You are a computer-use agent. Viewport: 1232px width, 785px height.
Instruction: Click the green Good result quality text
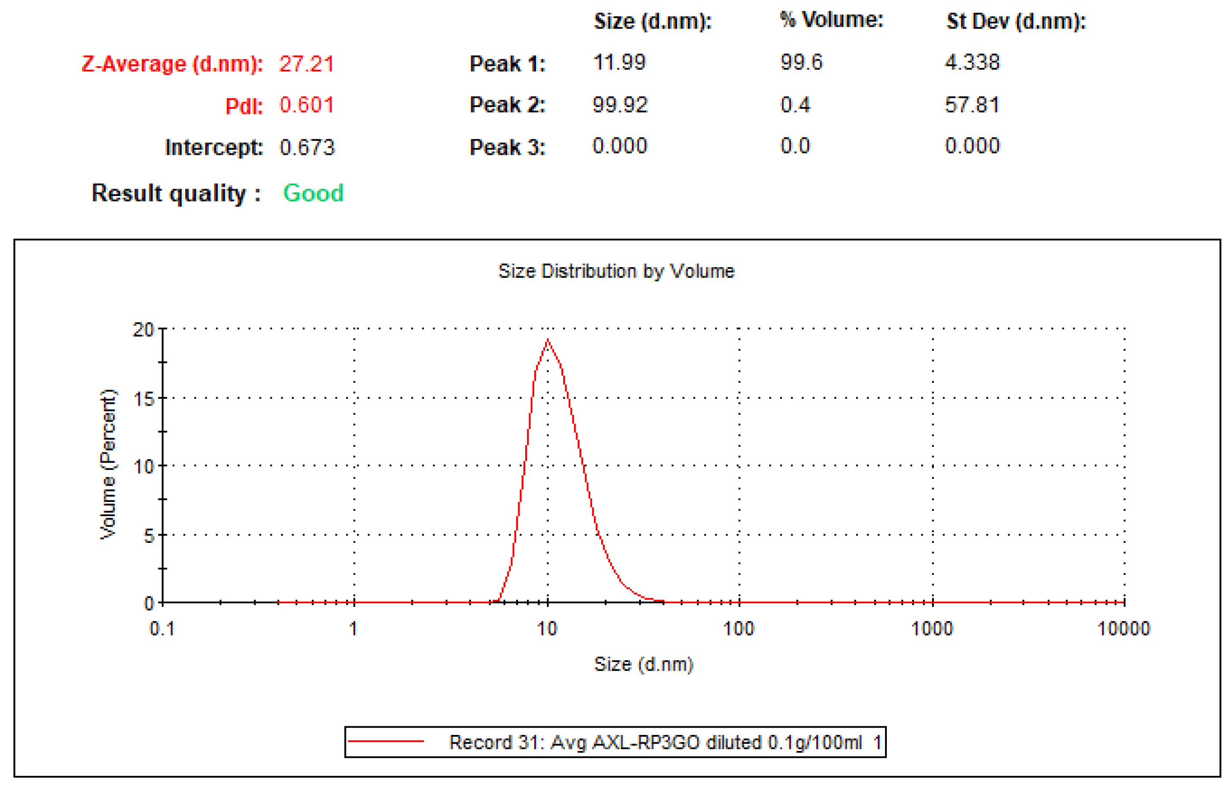pyautogui.click(x=313, y=193)
